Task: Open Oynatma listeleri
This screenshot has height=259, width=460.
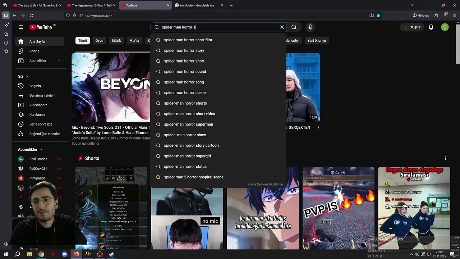Action: (40, 95)
